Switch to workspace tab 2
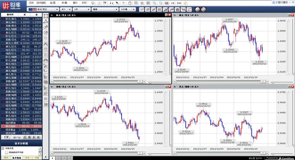The width and height of the screenshot is (295, 160). tap(58, 158)
